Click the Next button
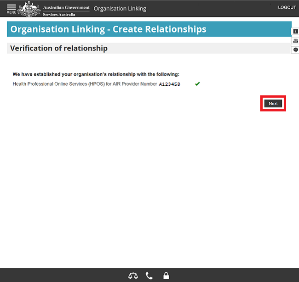The height and width of the screenshot is (282, 299). pyautogui.click(x=273, y=104)
